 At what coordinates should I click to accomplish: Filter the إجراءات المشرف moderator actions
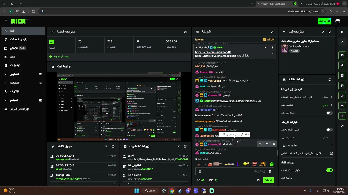[179, 147]
